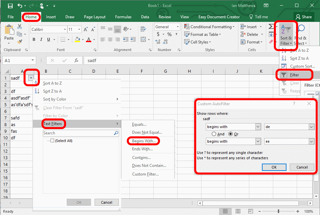Viewport: 320px width, 215px height.
Task: Open the dropdown for the 'de' value
Action: tap(311, 127)
